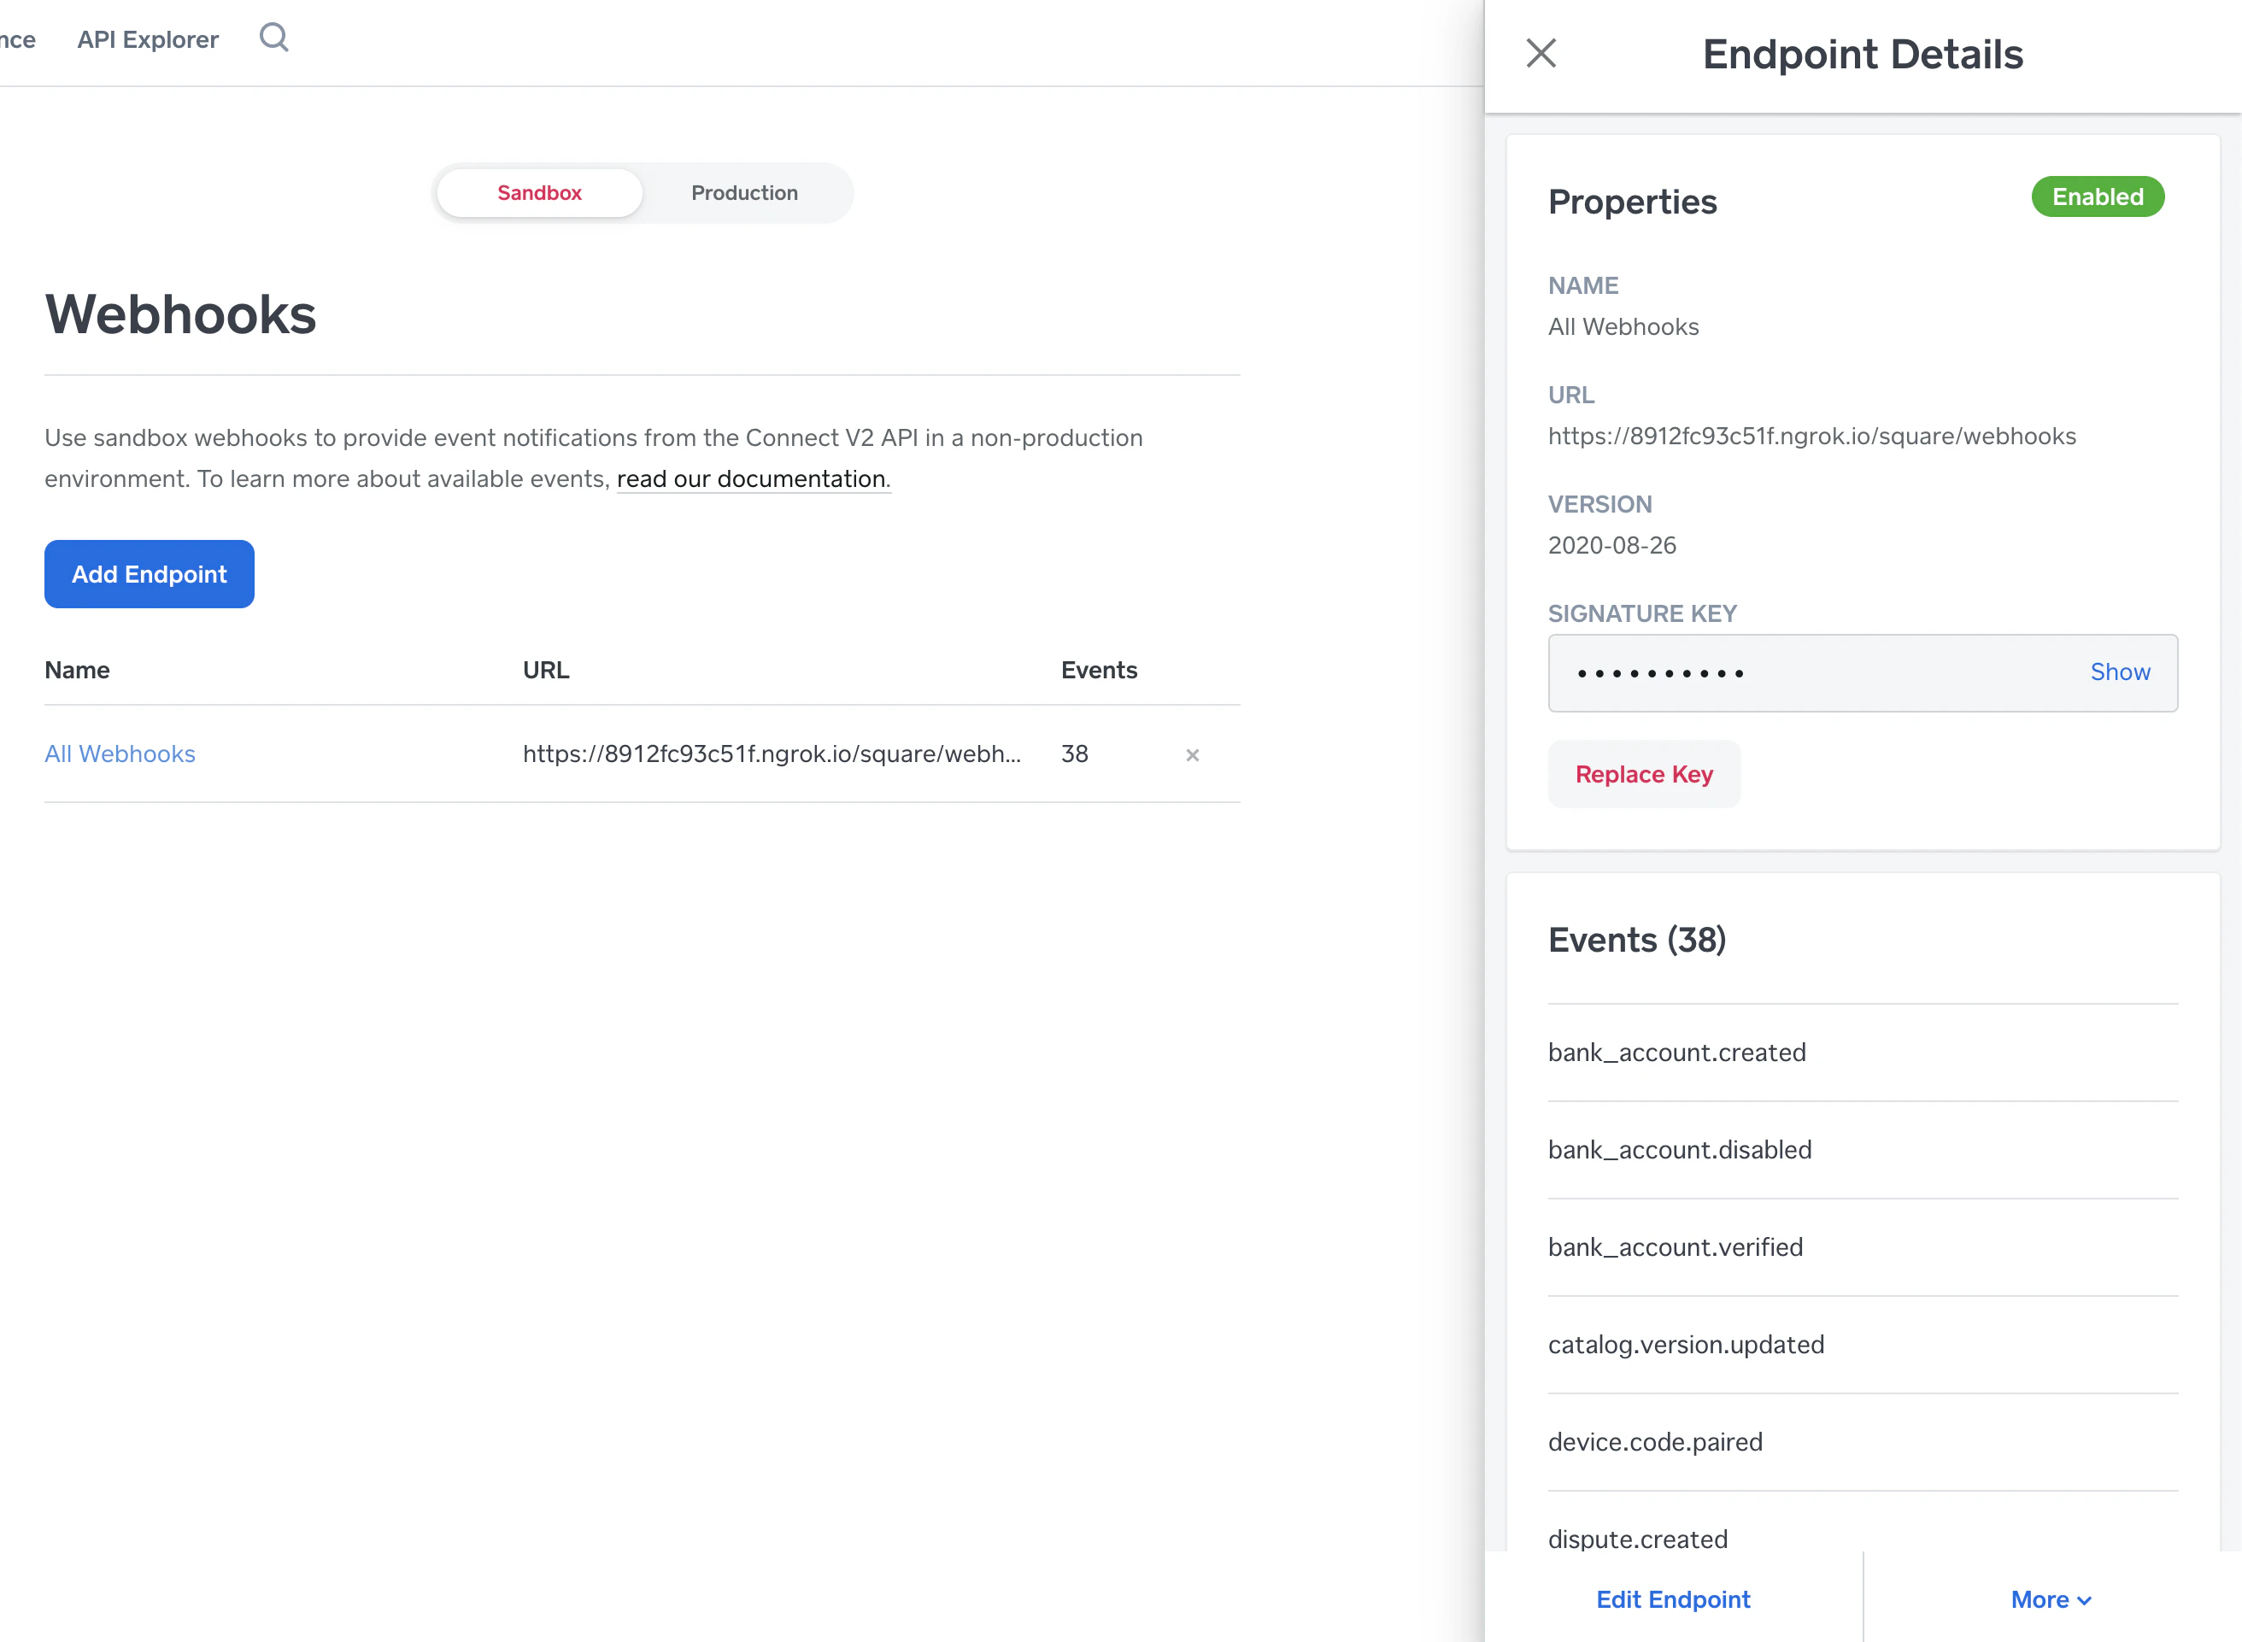Select the catalog.version.updated event
The image size is (2242, 1642).
coord(1863,1345)
